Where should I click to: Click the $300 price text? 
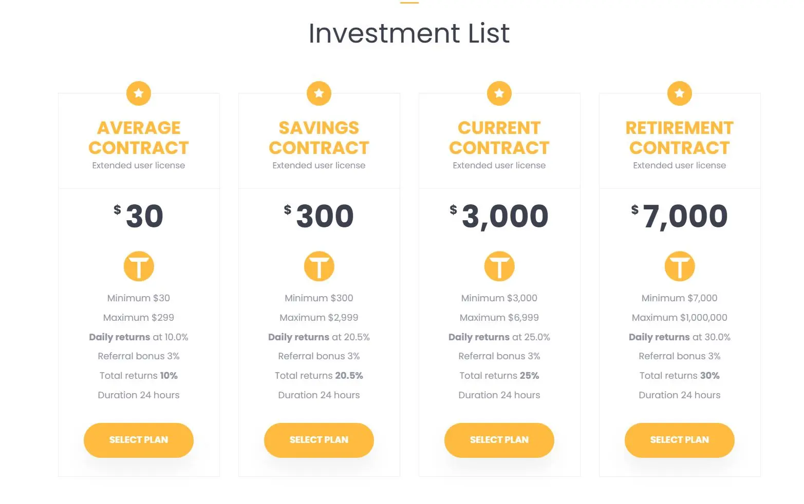319,216
